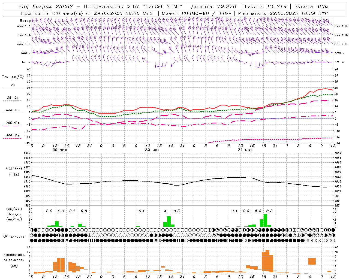This screenshot has width=349, height=279.
Task: Click the provider text ФГБУ "ЗапСиб УГМС"
Action: click(155, 7)
